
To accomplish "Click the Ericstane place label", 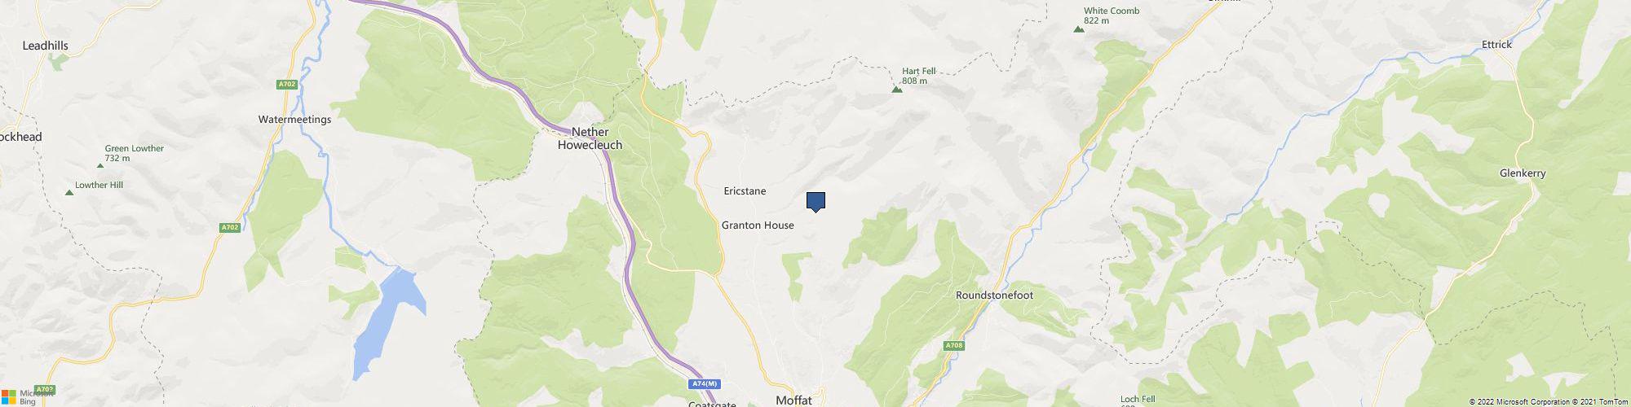I will tap(745, 191).
